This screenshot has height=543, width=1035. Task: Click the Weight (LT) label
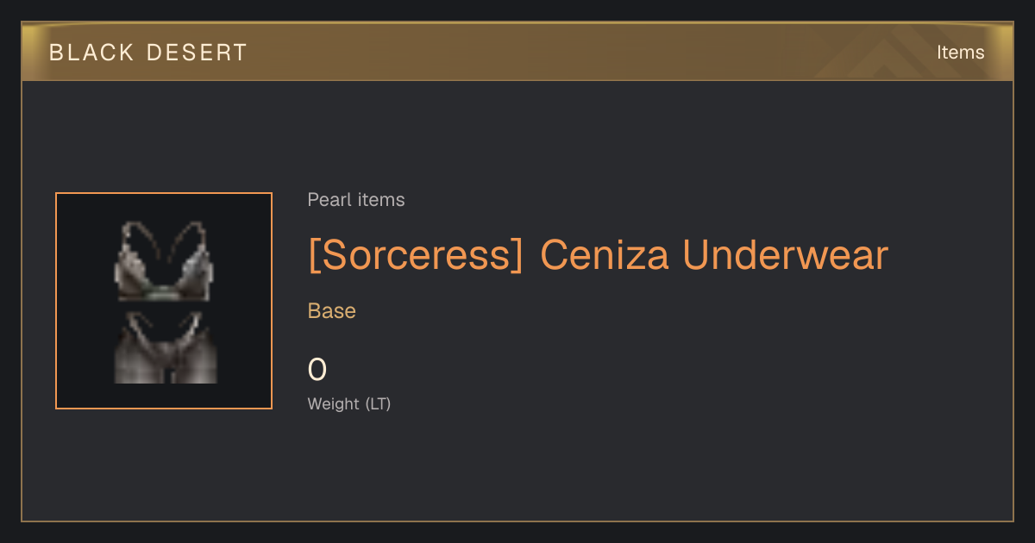(349, 403)
